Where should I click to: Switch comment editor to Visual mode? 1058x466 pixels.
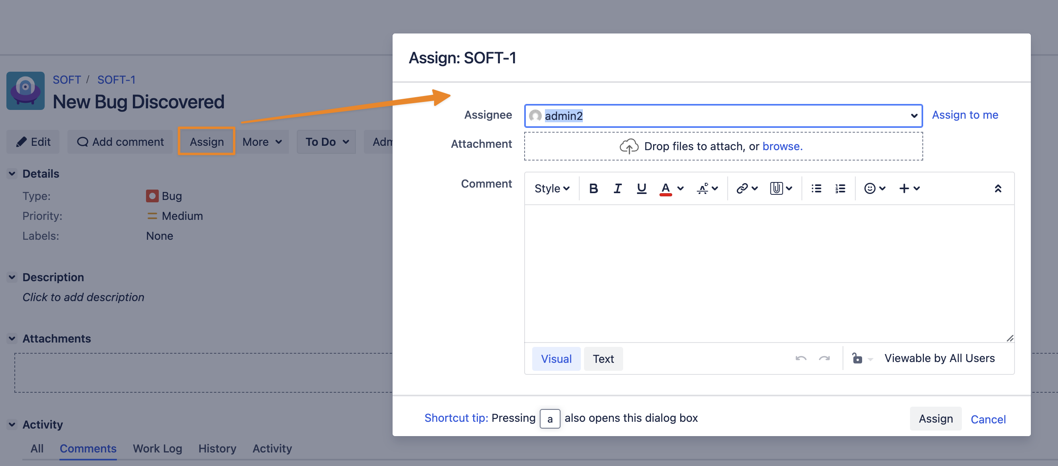[x=556, y=358]
